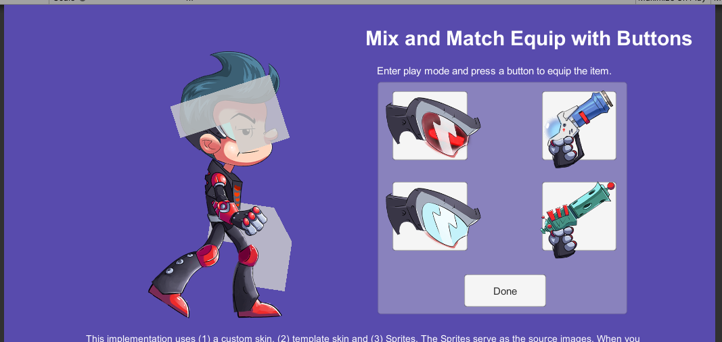Click the 'Enter play mode' instruction text
Screen dimensions: 722x342
click(494, 71)
